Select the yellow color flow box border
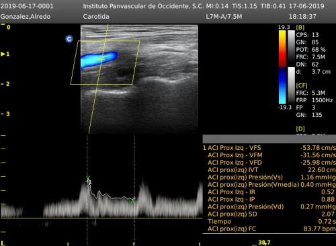 pyautogui.click(x=105, y=63)
